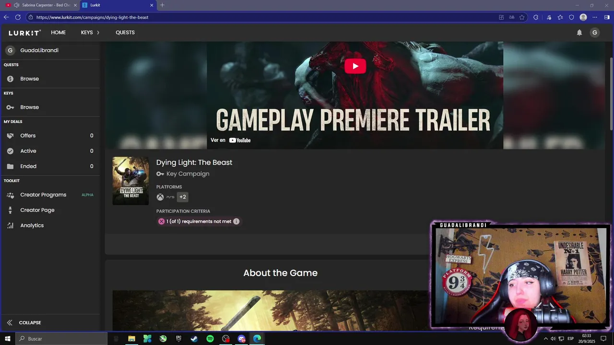The height and width of the screenshot is (345, 614).
Task: Open the Edge profile avatar
Action: point(583,17)
